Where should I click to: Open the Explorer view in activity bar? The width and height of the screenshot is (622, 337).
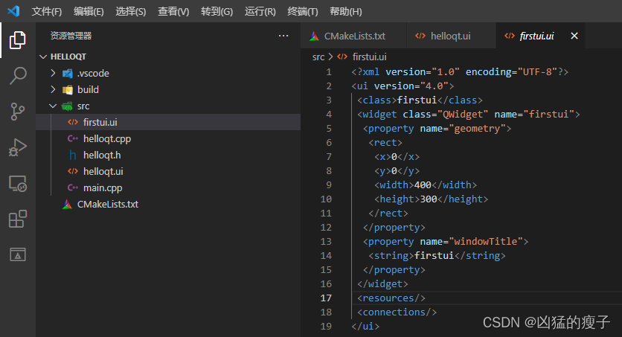(17, 40)
